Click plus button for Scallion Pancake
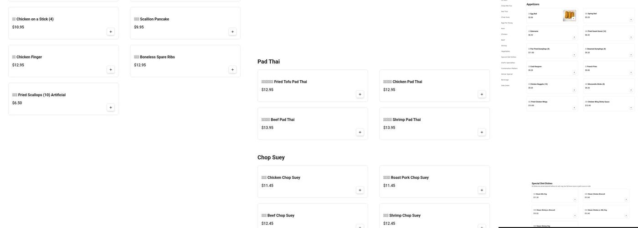638x228 pixels. pyautogui.click(x=232, y=32)
